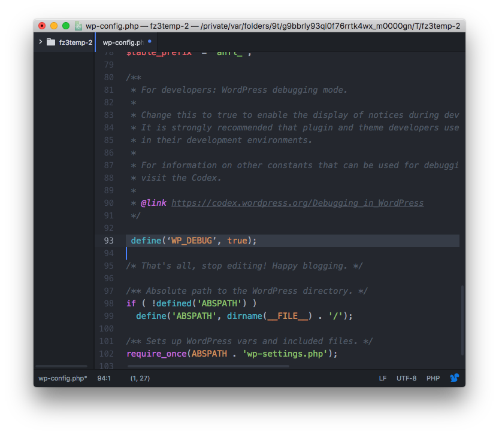Click the 94:1 cursor position indicator
Viewport: 499px width, 435px height.
point(104,378)
